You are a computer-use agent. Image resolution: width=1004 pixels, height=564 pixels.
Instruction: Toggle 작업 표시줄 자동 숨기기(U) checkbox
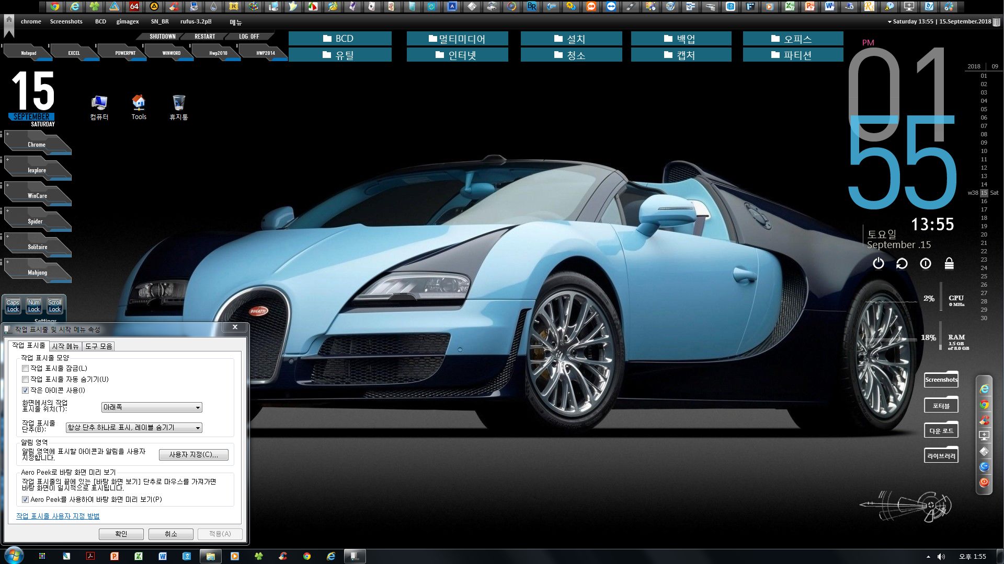25,380
